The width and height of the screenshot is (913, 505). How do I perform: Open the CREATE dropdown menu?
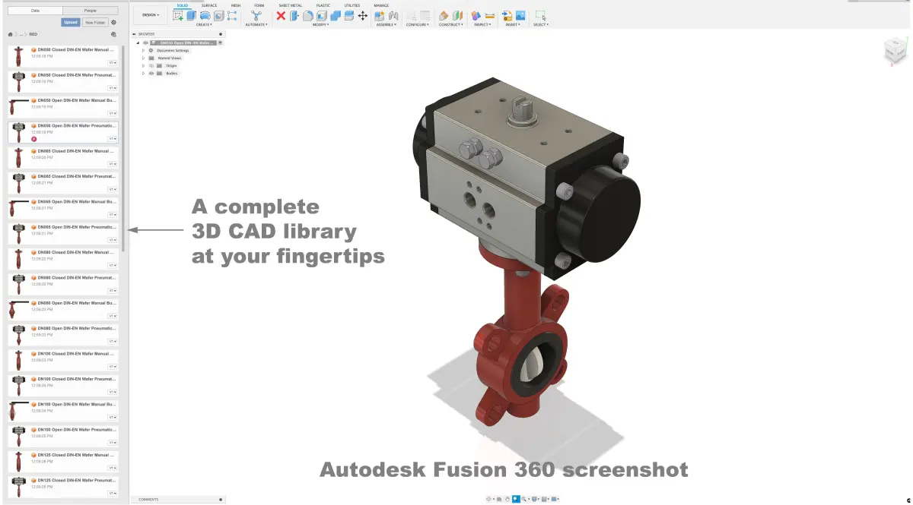pos(204,24)
